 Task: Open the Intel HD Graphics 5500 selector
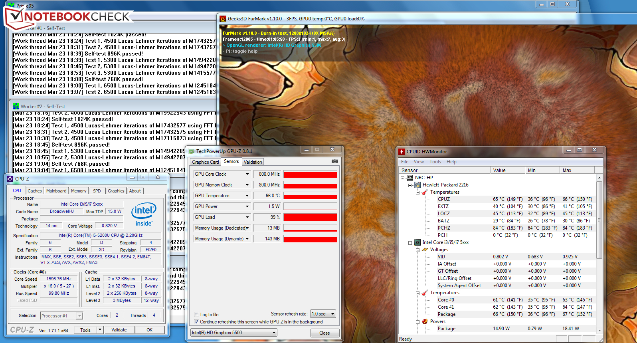tap(274, 333)
